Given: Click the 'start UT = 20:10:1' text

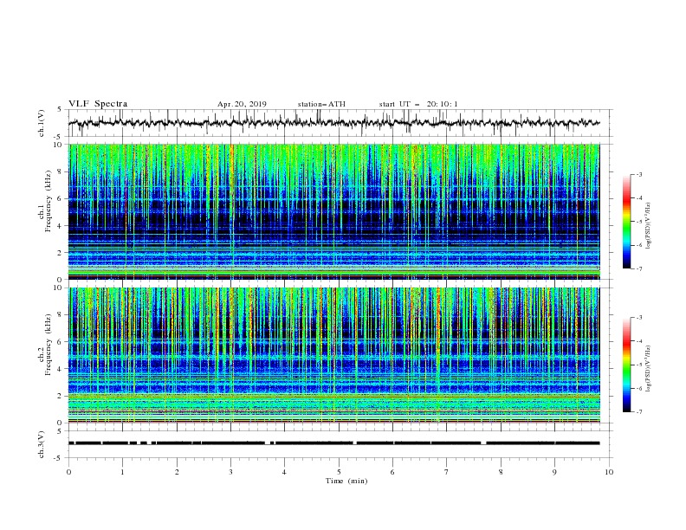Looking at the screenshot, I should 418,104.
